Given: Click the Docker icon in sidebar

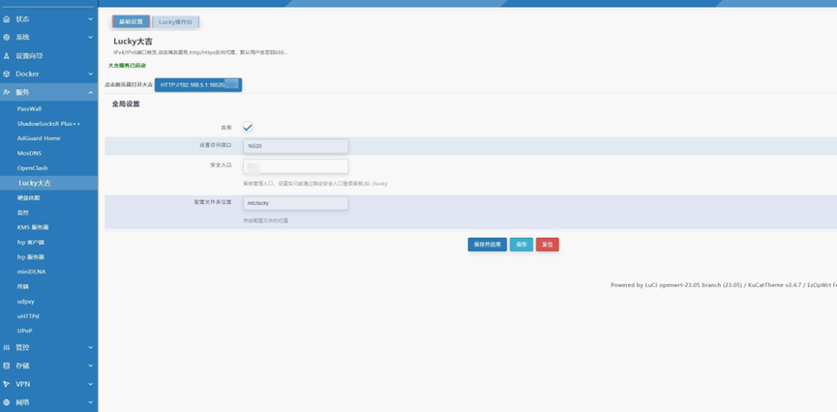Looking at the screenshot, I should click(x=7, y=74).
